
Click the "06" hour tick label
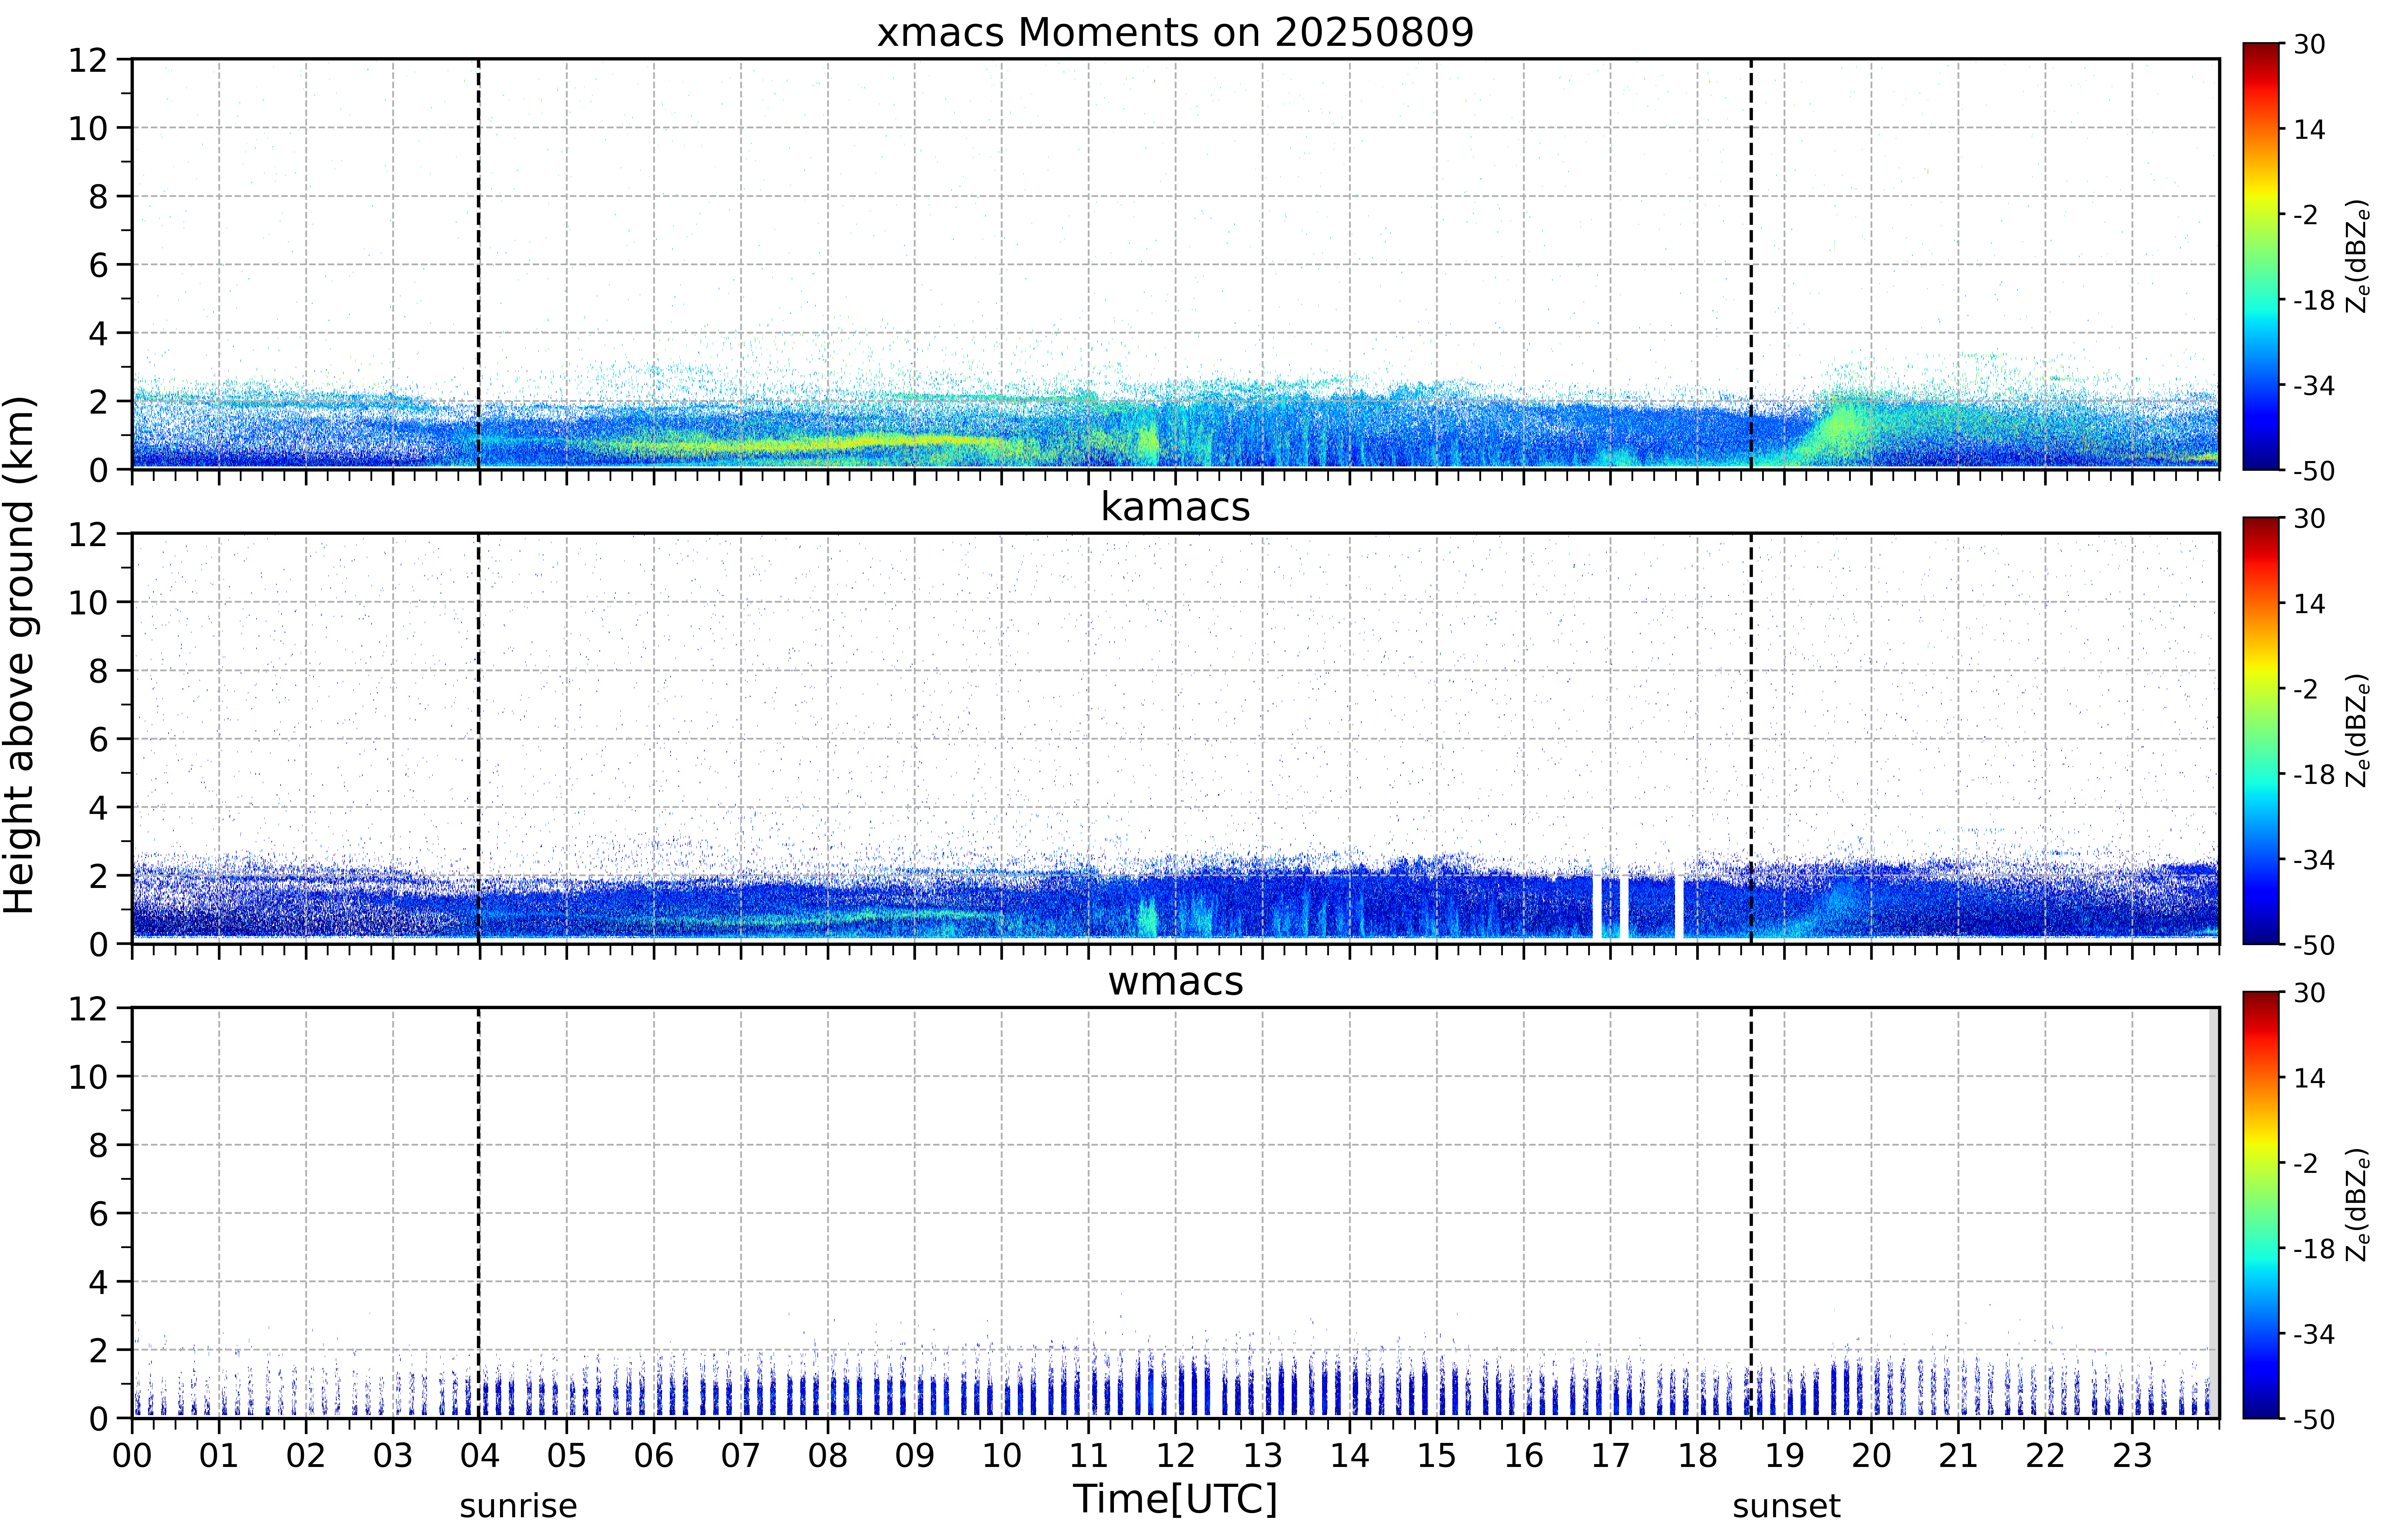click(654, 1456)
